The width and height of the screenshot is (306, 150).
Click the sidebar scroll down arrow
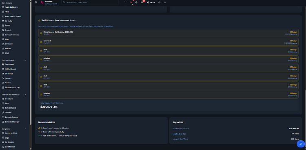[x=31, y=149]
